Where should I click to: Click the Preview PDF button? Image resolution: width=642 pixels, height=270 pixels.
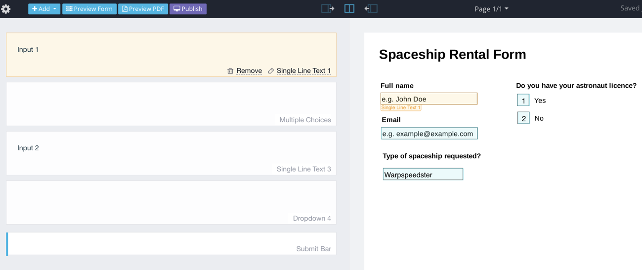[143, 9]
